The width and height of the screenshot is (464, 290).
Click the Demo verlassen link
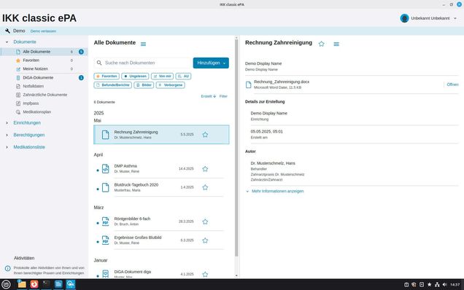click(x=43, y=31)
